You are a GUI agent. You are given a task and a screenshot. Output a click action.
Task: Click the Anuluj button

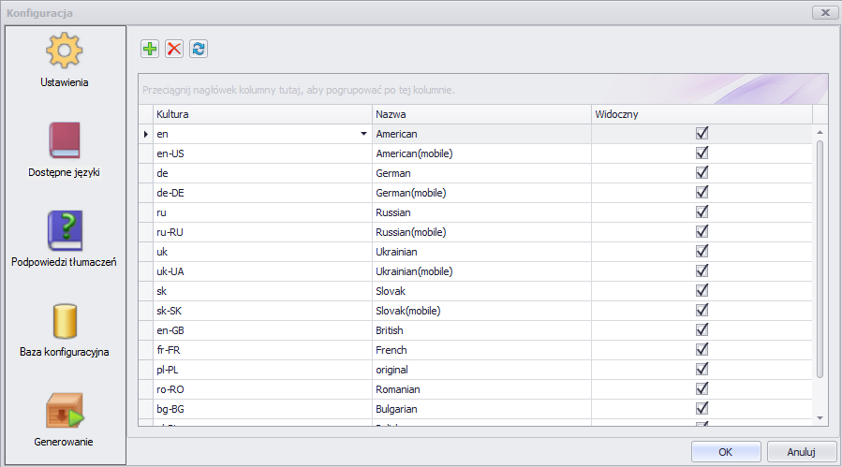[801, 451]
